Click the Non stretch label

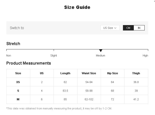tap(9, 55)
